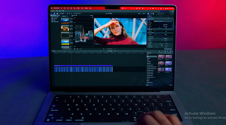
Task: Toggle the Sharpen effect checkbox
Action: click(148, 30)
